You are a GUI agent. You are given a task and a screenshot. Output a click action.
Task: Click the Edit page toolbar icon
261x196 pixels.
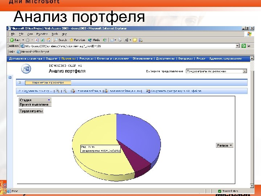tap(126, 40)
